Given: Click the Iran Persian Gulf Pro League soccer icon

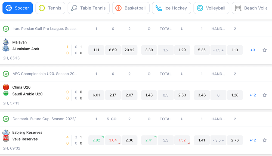Looking at the screenshot, I should [x=6, y=29].
